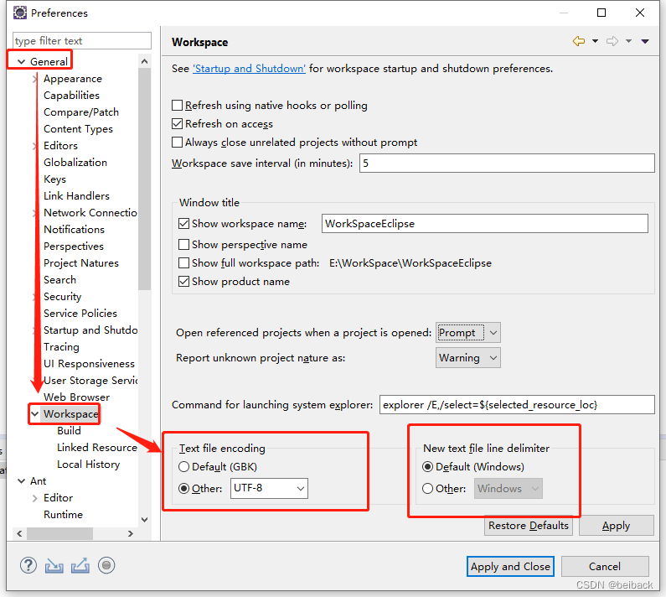Collapse the Workspace tree node

pyautogui.click(x=35, y=413)
